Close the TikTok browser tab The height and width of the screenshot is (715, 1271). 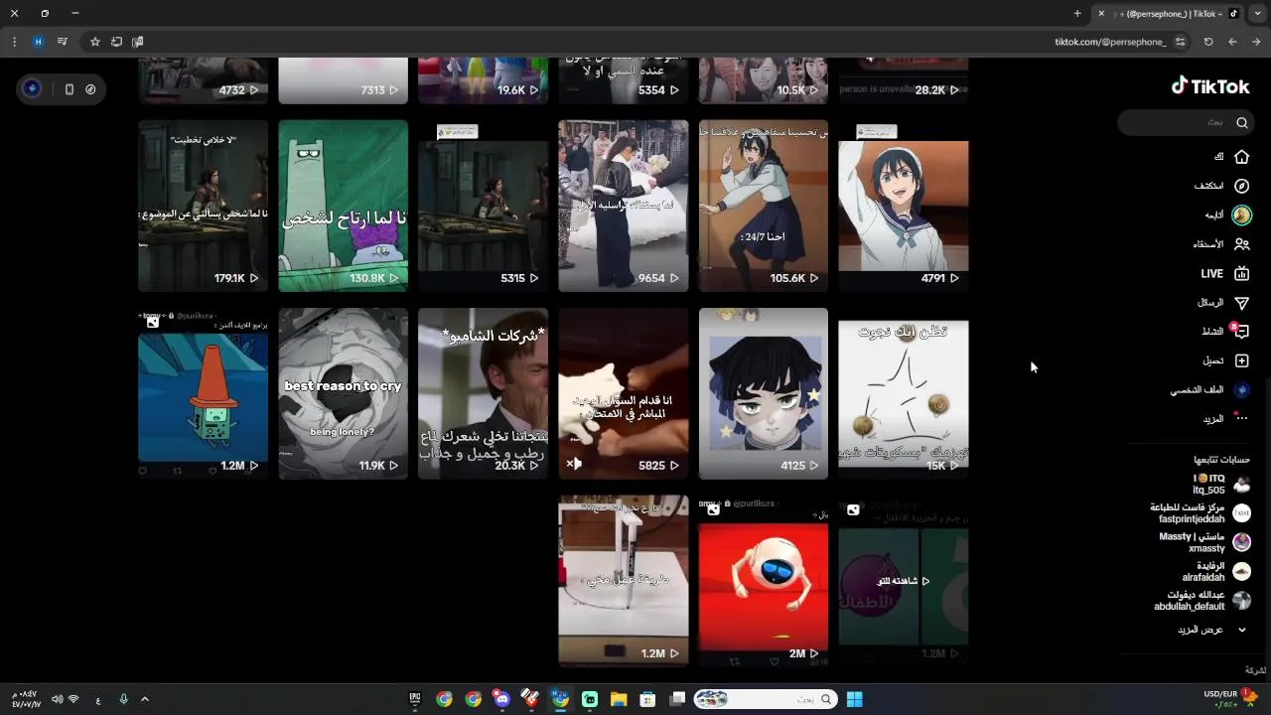[1101, 14]
